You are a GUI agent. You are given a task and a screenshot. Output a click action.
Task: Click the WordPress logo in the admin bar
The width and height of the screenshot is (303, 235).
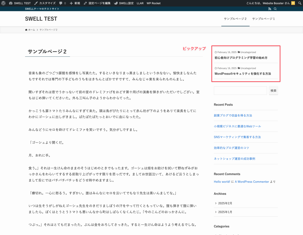3,3
